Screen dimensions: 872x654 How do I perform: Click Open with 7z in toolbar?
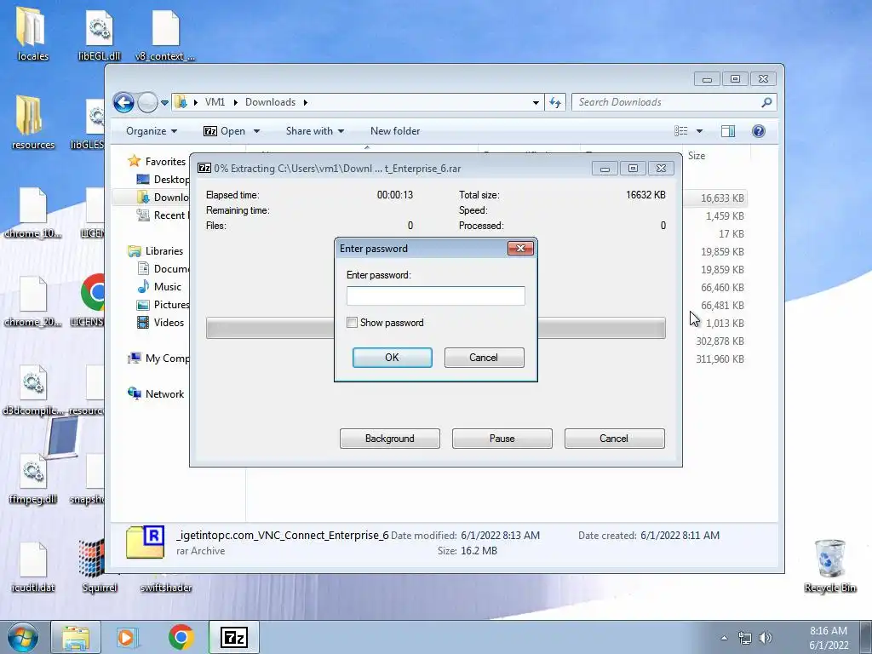225,131
